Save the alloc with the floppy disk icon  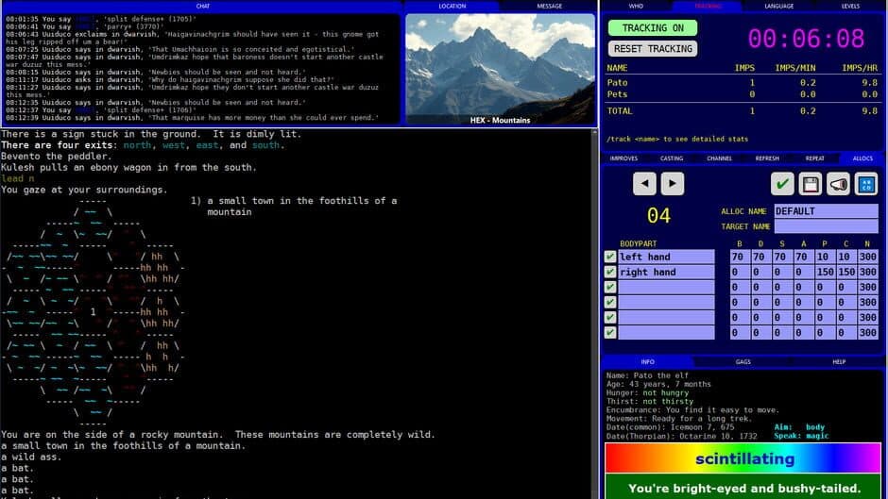(810, 184)
